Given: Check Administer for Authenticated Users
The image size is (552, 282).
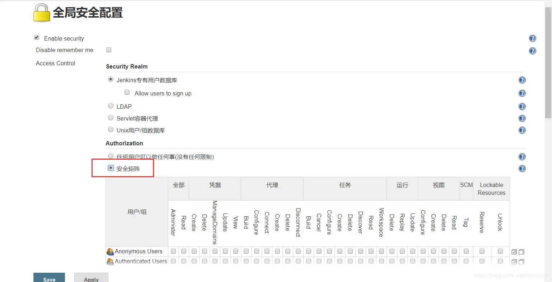Looking at the screenshot, I should pyautogui.click(x=173, y=261).
